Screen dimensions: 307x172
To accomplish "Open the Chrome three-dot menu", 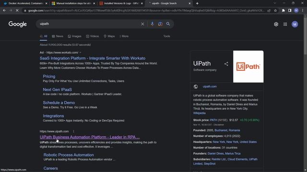I will click(x=303, y=11).
